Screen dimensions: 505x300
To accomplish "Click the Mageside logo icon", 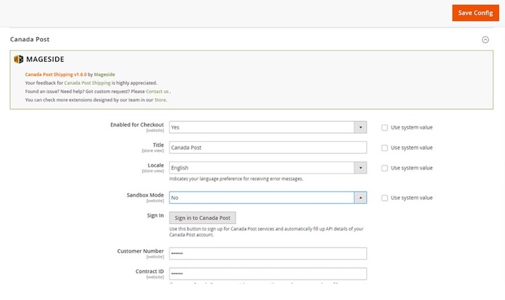I will [19, 59].
